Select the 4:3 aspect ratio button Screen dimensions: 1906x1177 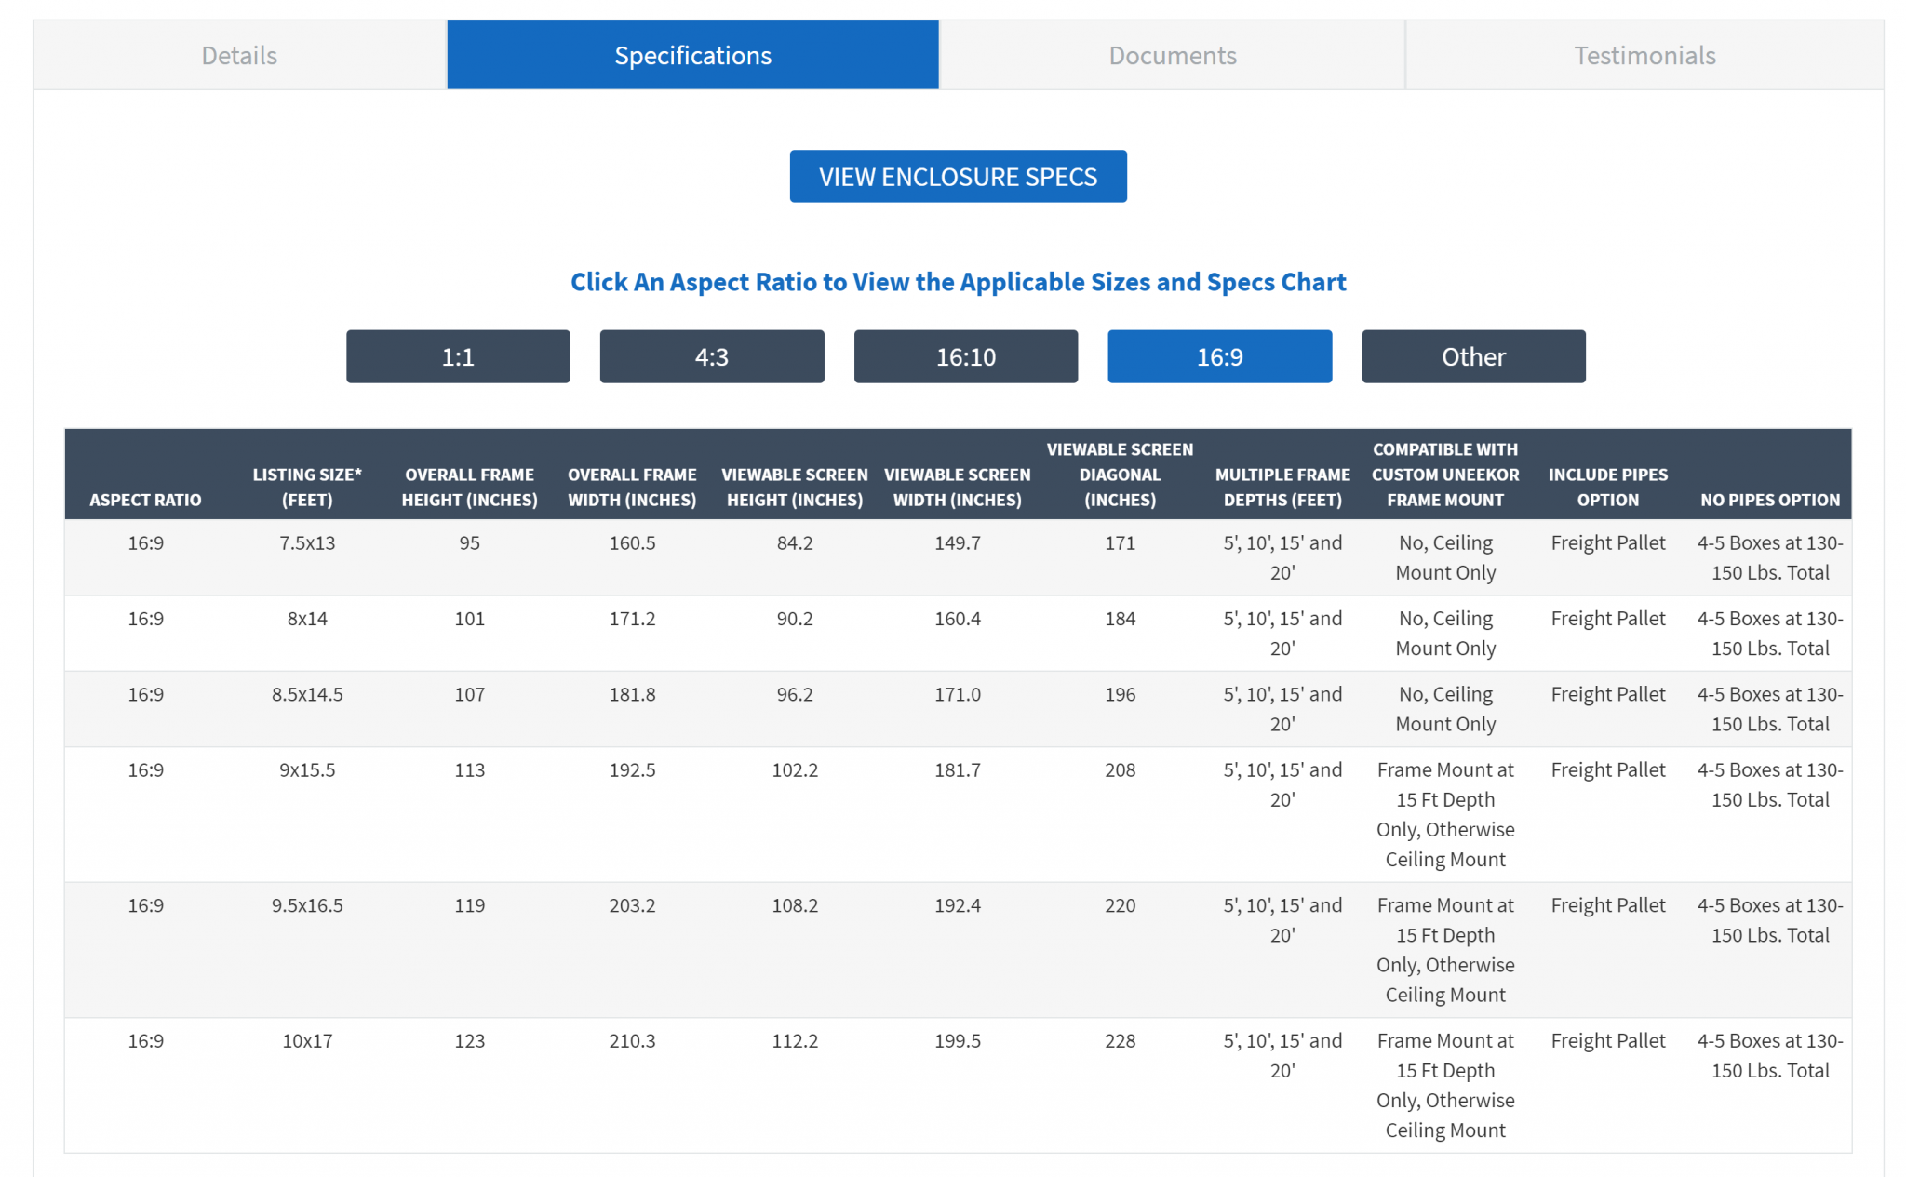click(712, 356)
